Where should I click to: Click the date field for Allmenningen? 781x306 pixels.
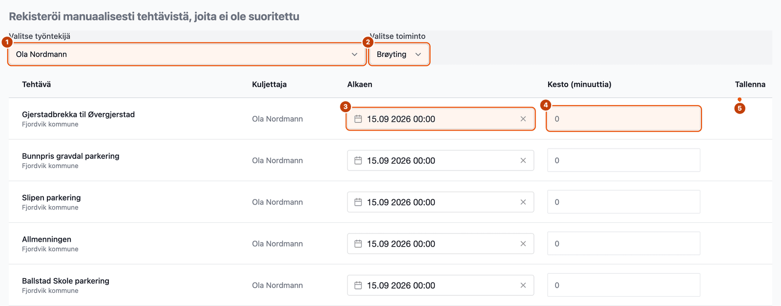(440, 244)
